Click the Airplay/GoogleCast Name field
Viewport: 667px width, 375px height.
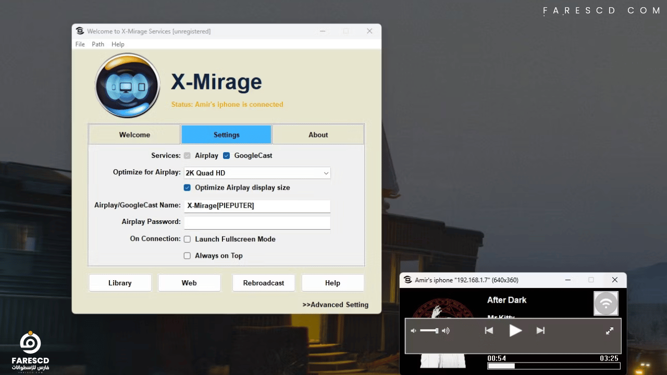click(257, 206)
